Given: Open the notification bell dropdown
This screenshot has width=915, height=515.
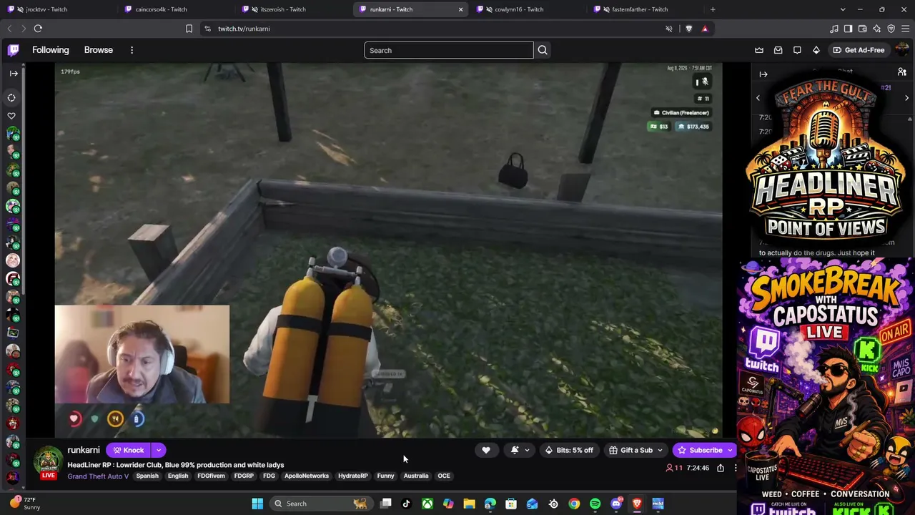Looking at the screenshot, I should point(520,450).
